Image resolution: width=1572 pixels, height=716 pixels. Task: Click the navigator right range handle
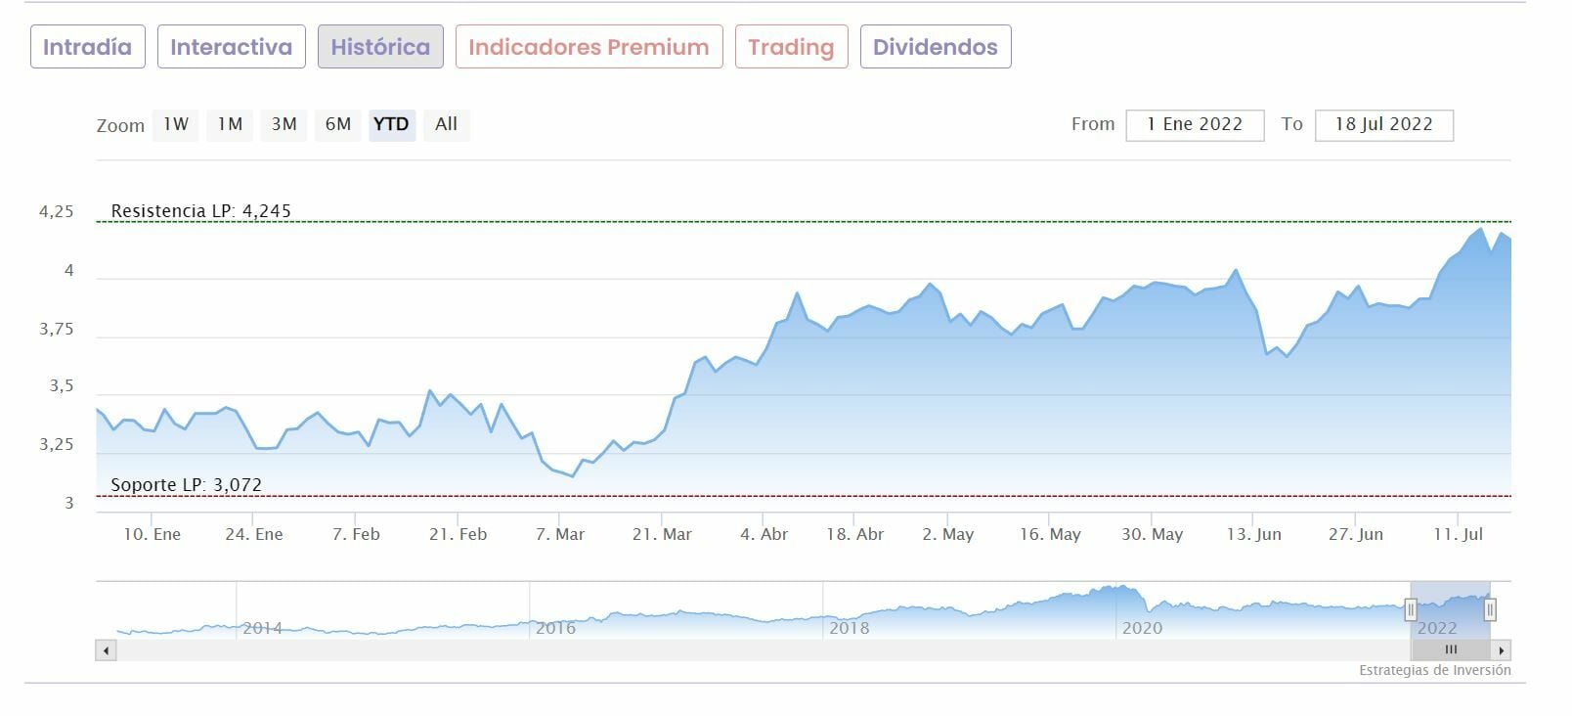[1490, 610]
